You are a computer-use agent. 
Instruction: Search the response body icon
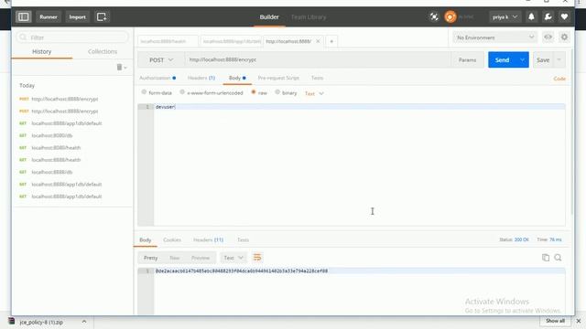[558, 258]
